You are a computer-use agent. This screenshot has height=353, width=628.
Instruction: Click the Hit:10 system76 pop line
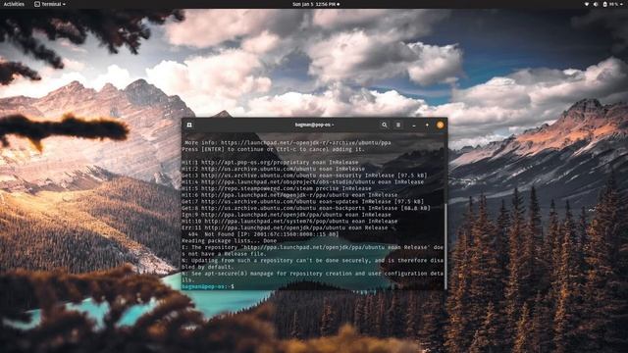pyautogui.click(x=289, y=221)
